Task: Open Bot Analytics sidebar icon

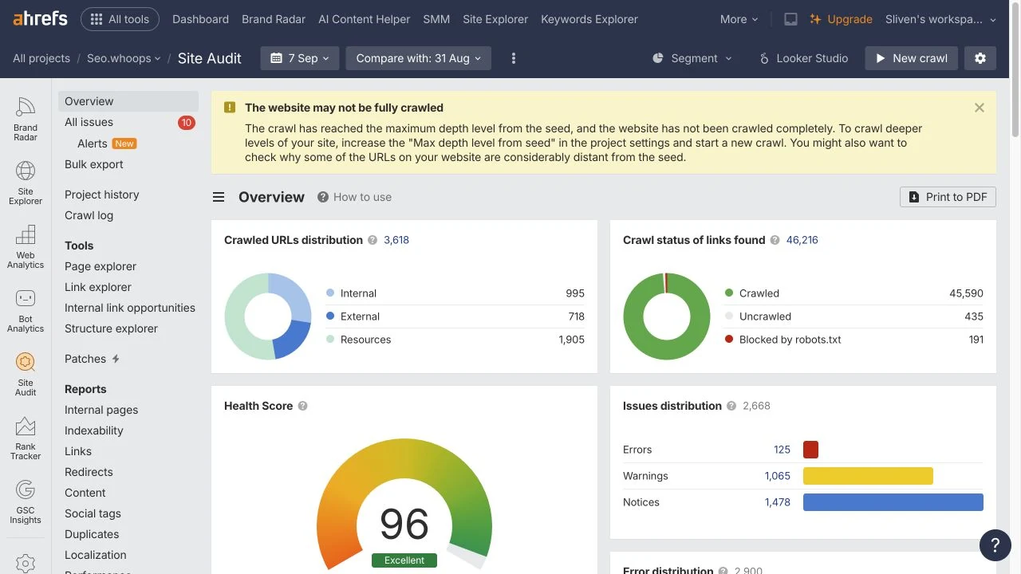Action: click(x=26, y=311)
